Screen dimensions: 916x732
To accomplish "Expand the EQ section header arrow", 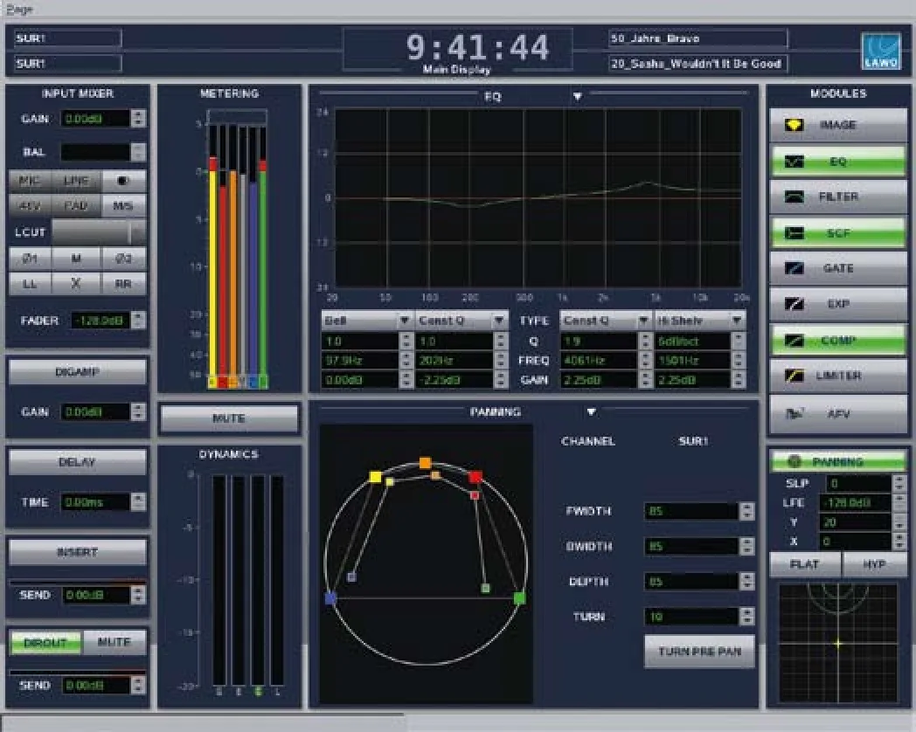I will (x=577, y=96).
